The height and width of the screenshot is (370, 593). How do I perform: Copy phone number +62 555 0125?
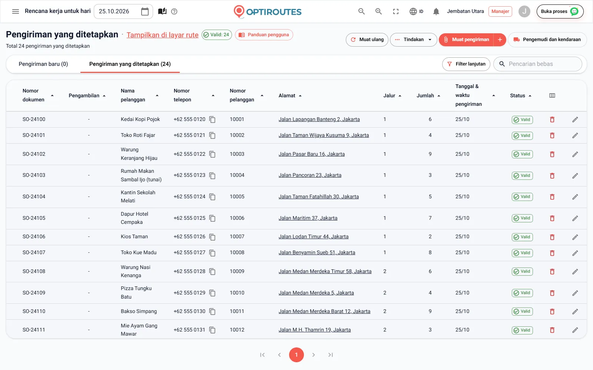pos(212,218)
